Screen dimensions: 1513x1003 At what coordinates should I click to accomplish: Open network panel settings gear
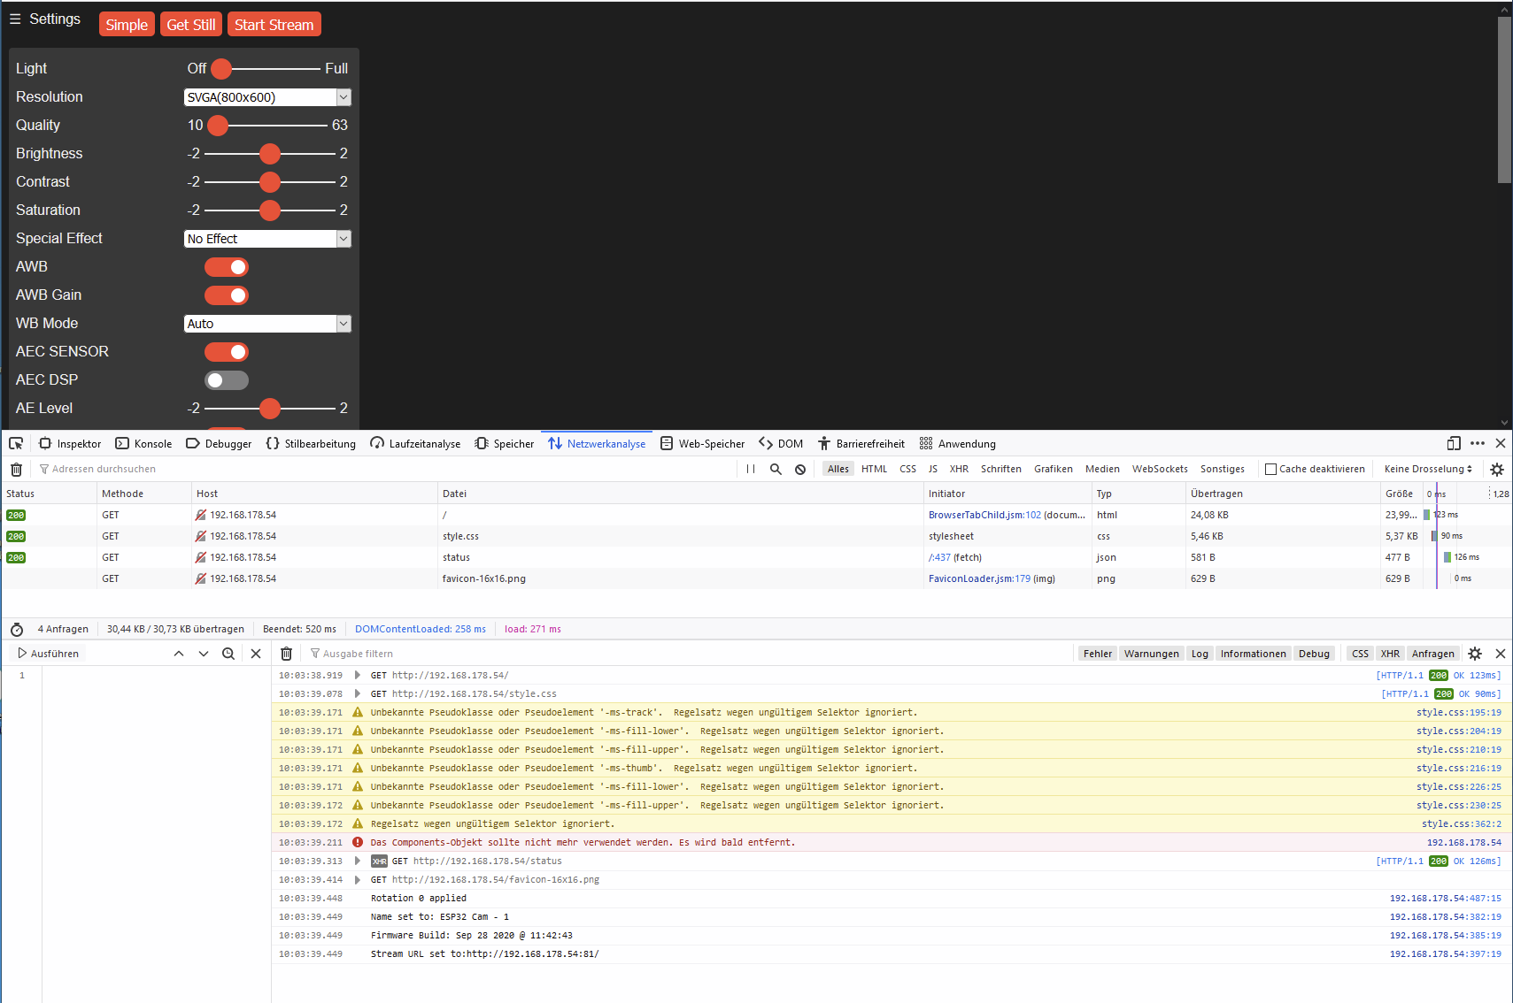click(x=1497, y=470)
